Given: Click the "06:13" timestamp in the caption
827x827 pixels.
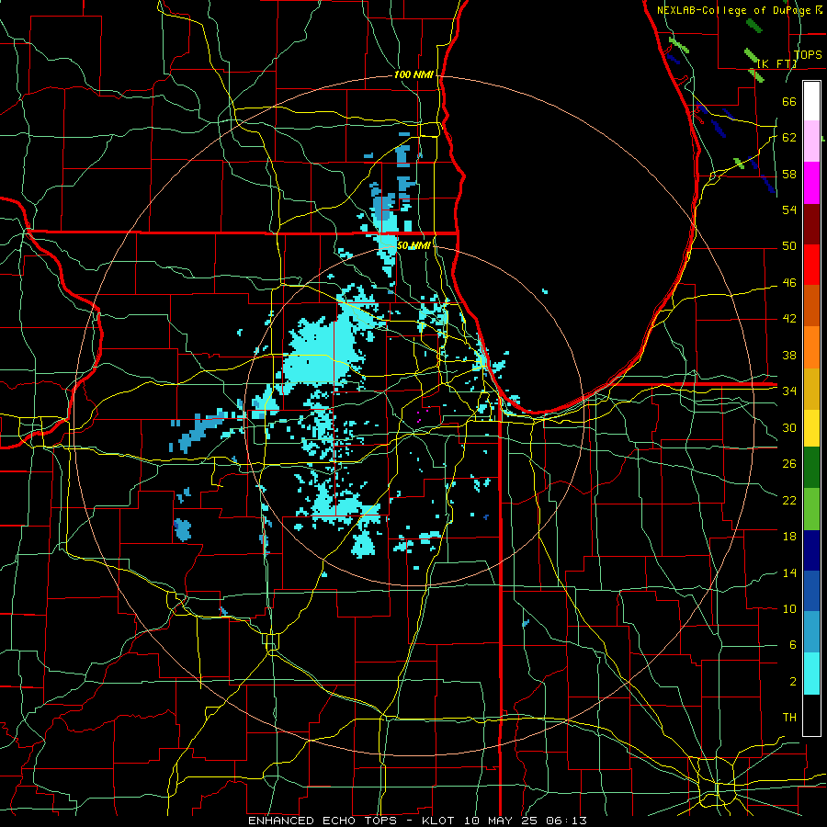Looking at the screenshot, I should [566, 821].
